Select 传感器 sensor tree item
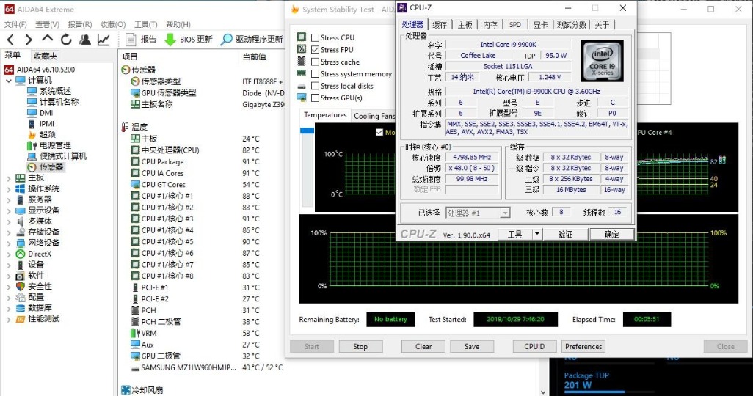Image resolution: width=753 pixels, height=396 pixels. click(51, 167)
